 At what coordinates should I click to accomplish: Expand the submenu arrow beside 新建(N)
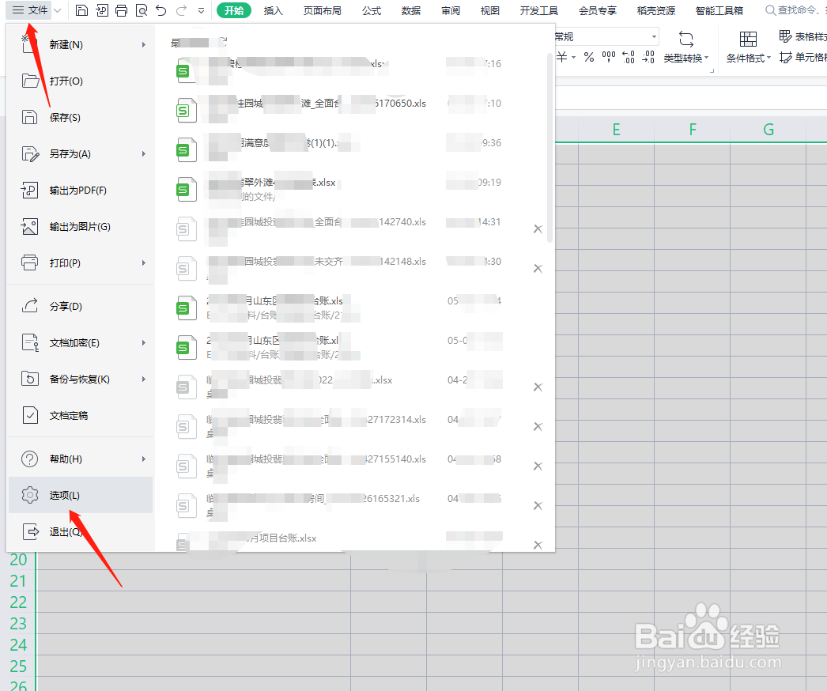point(143,45)
